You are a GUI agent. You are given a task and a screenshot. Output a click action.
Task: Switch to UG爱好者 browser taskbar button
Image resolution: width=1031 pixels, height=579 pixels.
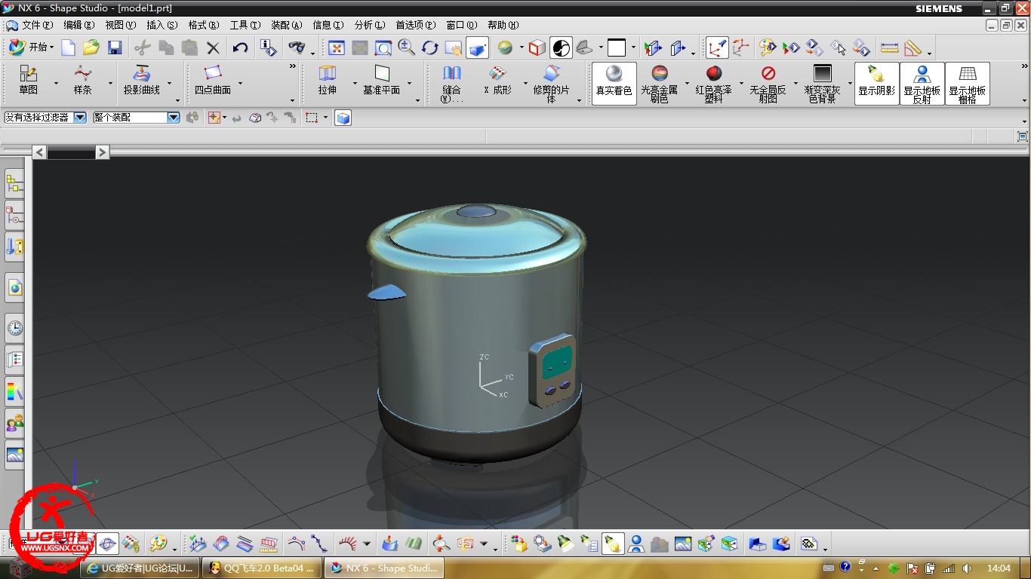coord(140,568)
